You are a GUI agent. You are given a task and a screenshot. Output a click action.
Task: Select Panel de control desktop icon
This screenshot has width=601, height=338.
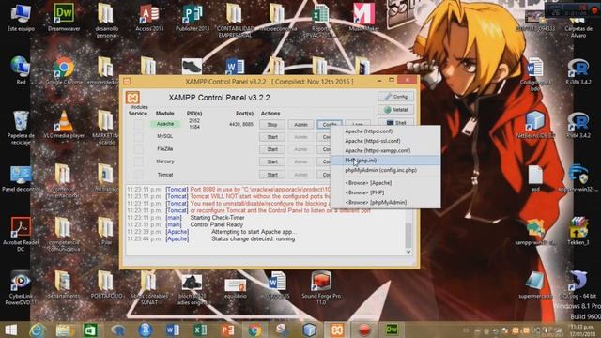[x=21, y=178]
